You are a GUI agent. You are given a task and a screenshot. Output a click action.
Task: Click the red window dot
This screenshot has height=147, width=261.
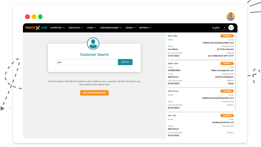[28, 17]
